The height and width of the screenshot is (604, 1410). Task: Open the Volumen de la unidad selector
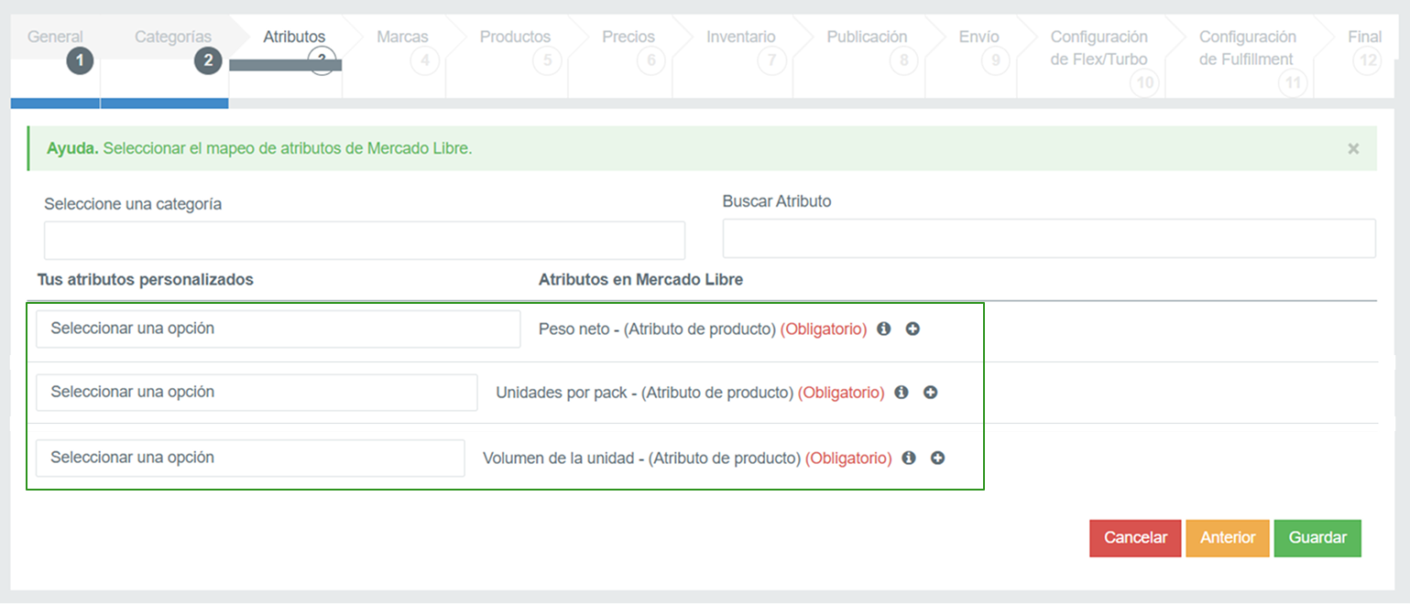[x=250, y=458]
